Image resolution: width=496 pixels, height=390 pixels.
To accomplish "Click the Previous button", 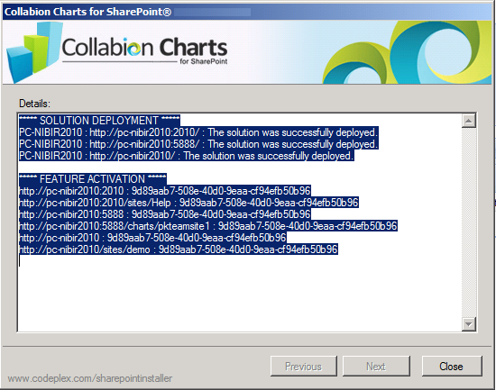I will (304, 366).
